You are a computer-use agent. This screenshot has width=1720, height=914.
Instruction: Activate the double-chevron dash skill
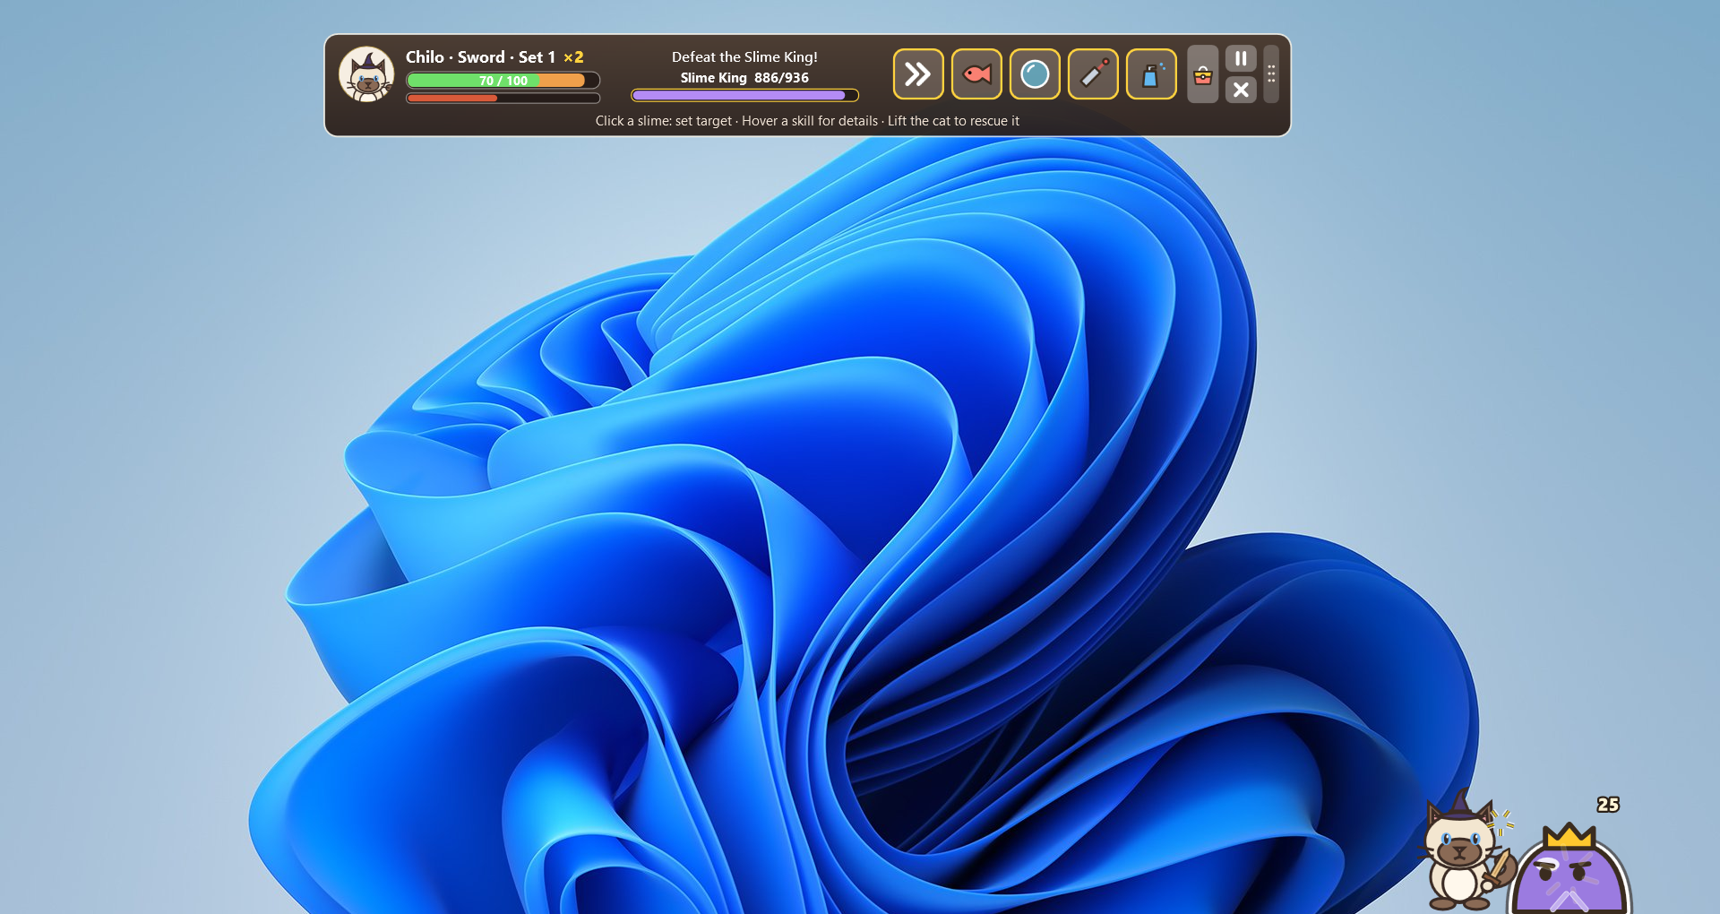pos(918,74)
